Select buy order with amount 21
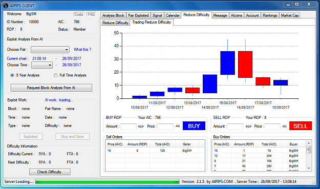 259,161
